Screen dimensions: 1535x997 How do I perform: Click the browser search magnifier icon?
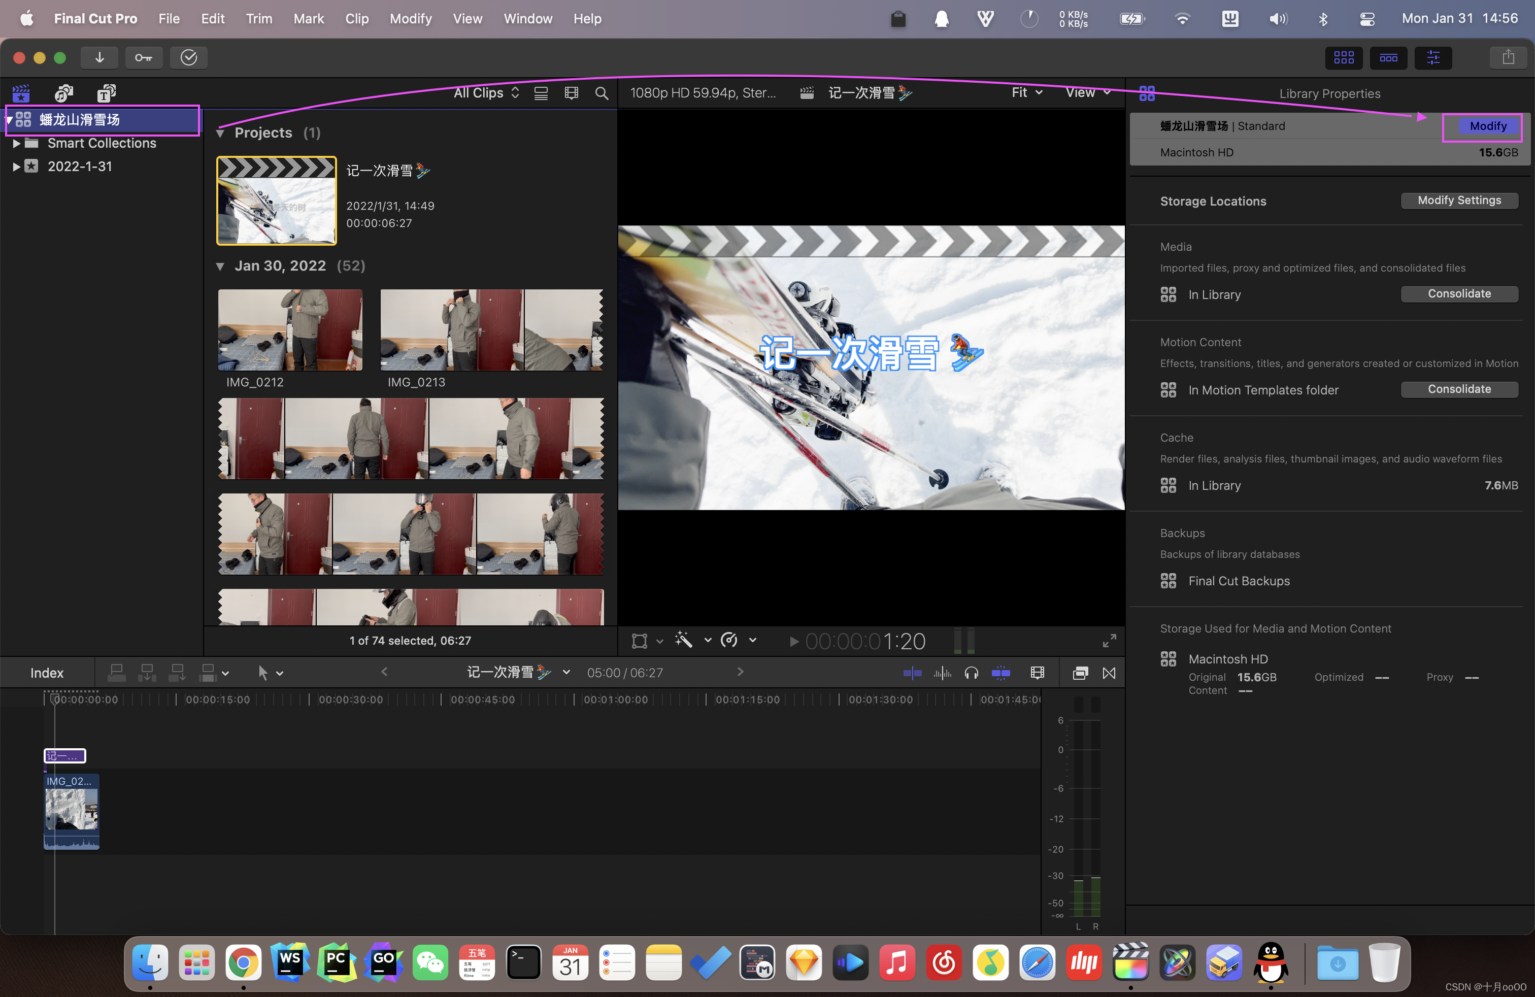pos(601,93)
